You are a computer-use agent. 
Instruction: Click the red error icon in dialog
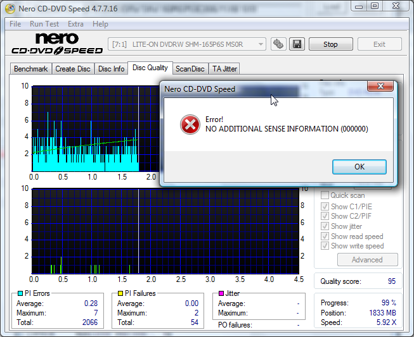190,125
